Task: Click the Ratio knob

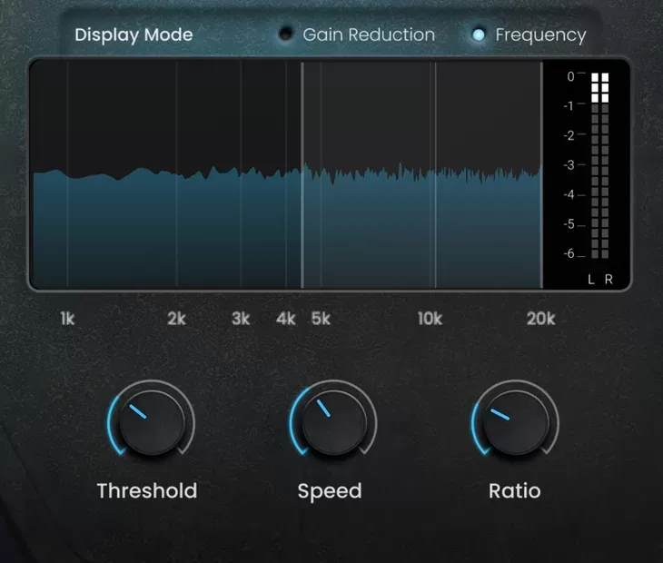Action: (516, 422)
